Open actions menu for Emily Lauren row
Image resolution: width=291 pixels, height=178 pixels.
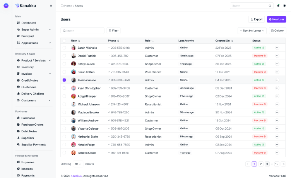click(x=277, y=64)
